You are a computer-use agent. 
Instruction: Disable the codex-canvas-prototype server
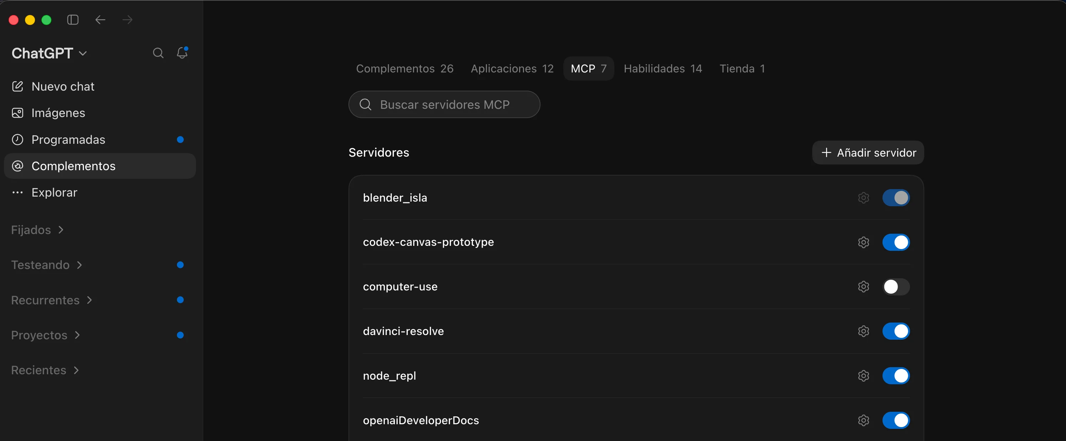pyautogui.click(x=896, y=242)
